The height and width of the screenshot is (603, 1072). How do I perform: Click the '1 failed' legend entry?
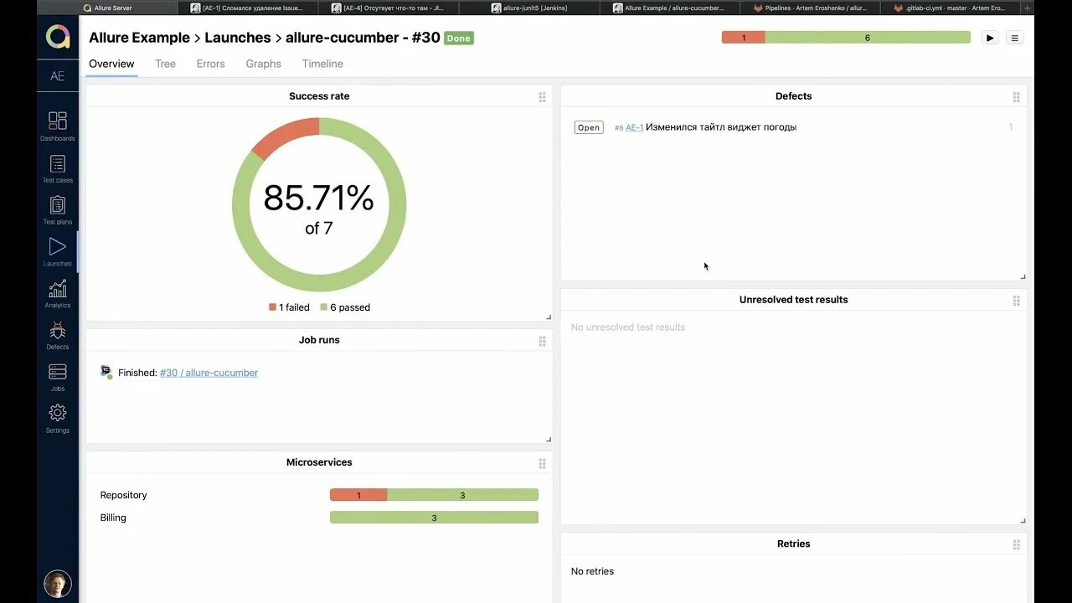tap(290, 307)
